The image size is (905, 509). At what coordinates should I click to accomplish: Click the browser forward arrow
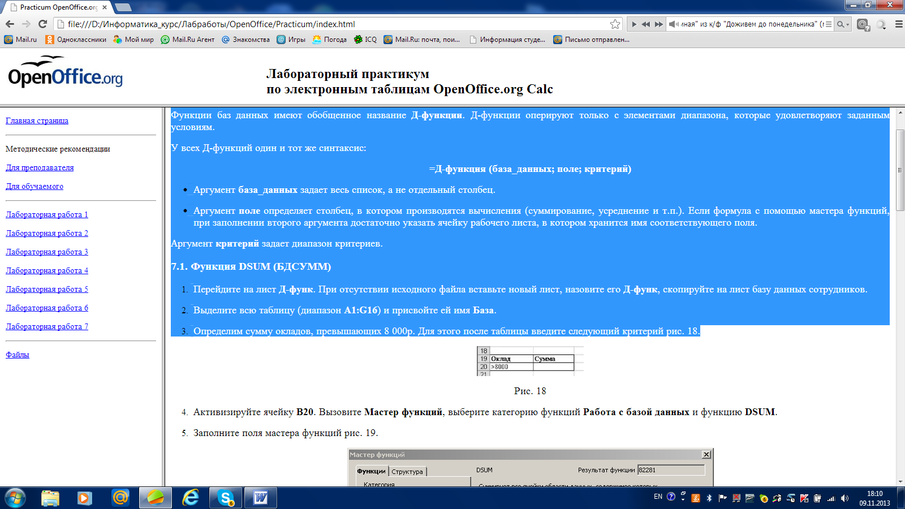(x=26, y=24)
